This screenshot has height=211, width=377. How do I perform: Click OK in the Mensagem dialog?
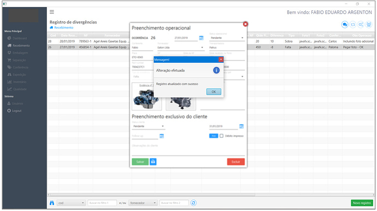(214, 92)
